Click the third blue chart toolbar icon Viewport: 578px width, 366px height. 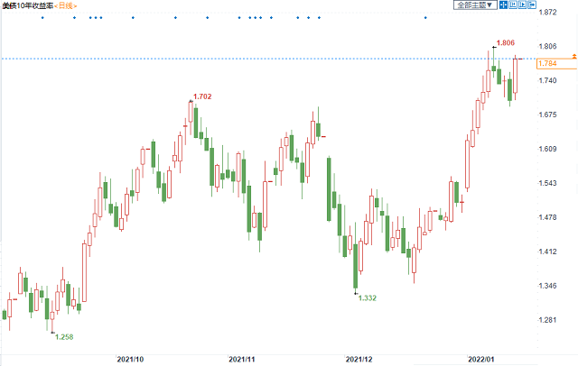pos(523,5)
